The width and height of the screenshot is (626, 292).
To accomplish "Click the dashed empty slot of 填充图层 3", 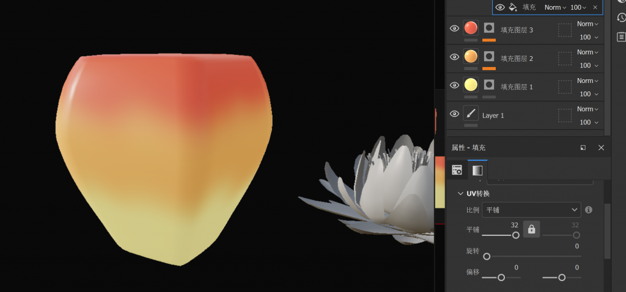I will (x=564, y=30).
